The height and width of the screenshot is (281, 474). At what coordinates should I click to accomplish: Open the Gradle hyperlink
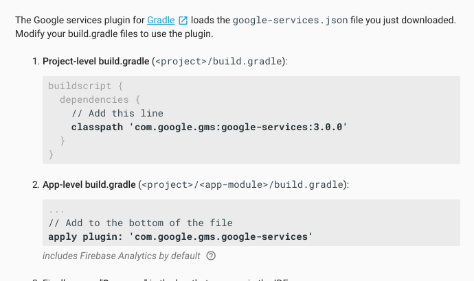point(161,21)
